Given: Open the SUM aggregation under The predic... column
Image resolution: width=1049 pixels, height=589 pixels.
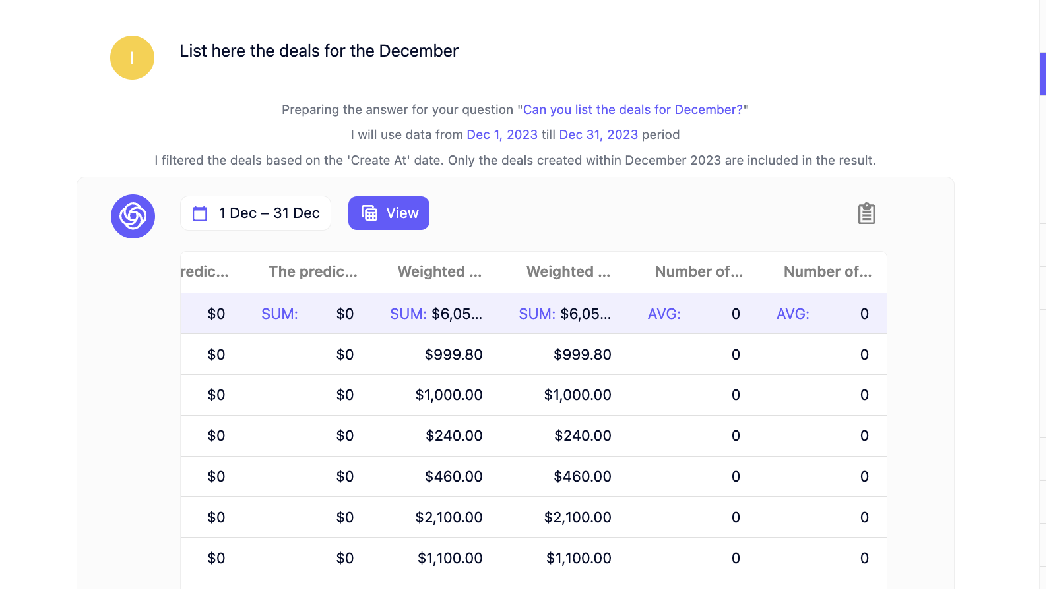Looking at the screenshot, I should tap(280, 314).
